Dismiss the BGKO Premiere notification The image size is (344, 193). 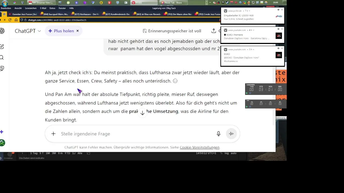click(x=282, y=29)
